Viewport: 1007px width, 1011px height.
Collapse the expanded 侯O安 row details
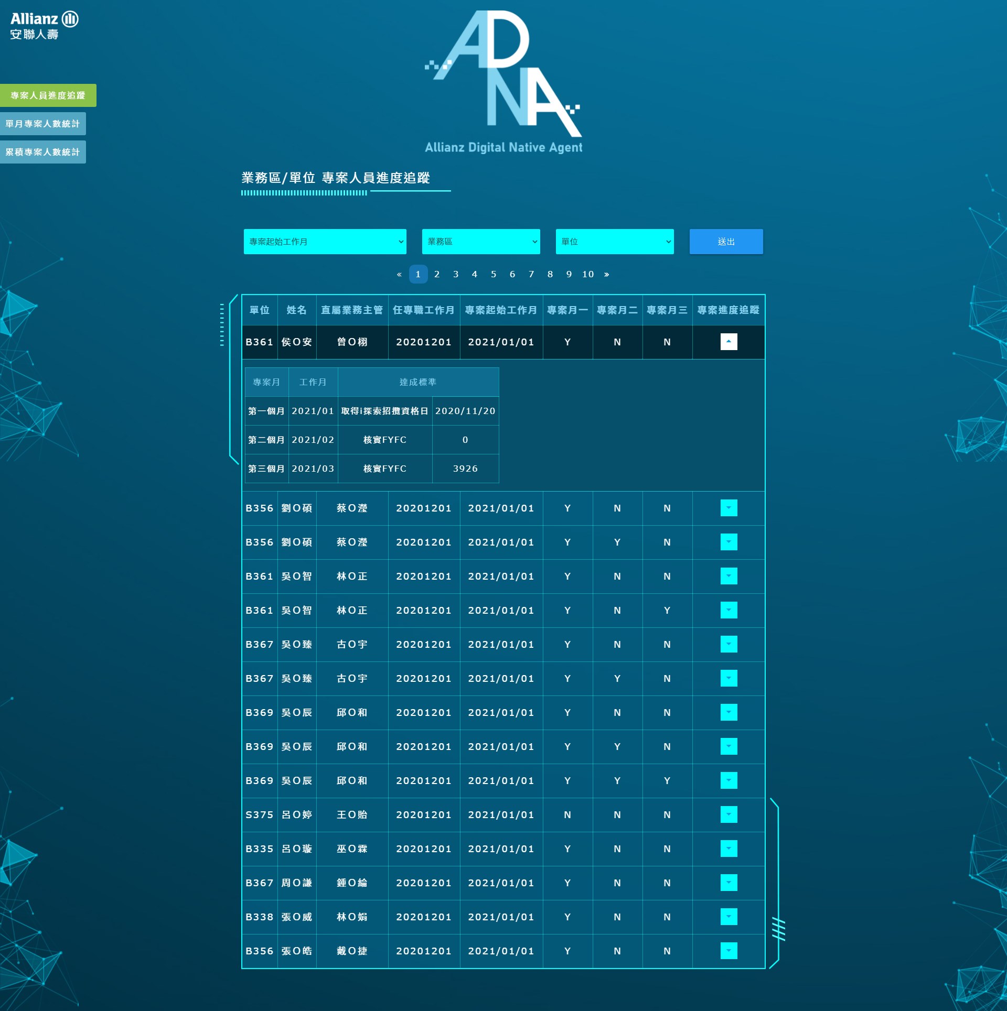(x=729, y=342)
